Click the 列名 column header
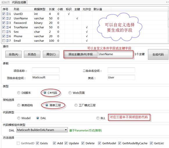The height and width of the screenshot is (148, 169). pos(17,9)
